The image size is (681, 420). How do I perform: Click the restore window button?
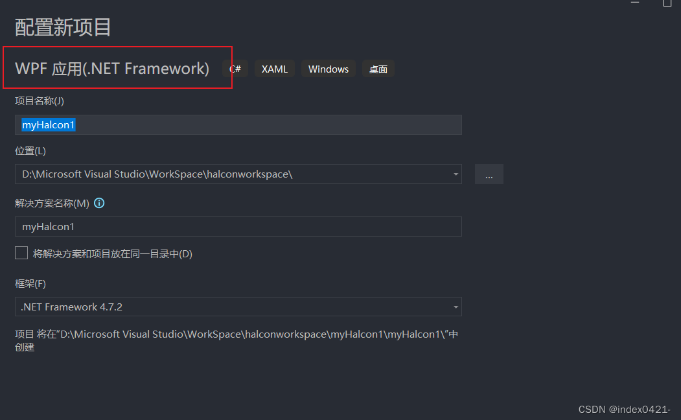[x=667, y=3]
